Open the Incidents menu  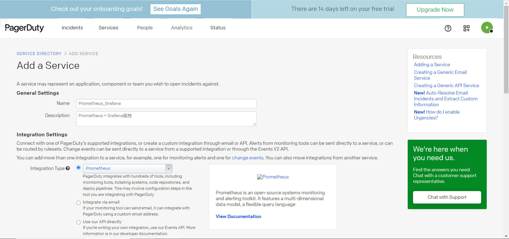(72, 28)
